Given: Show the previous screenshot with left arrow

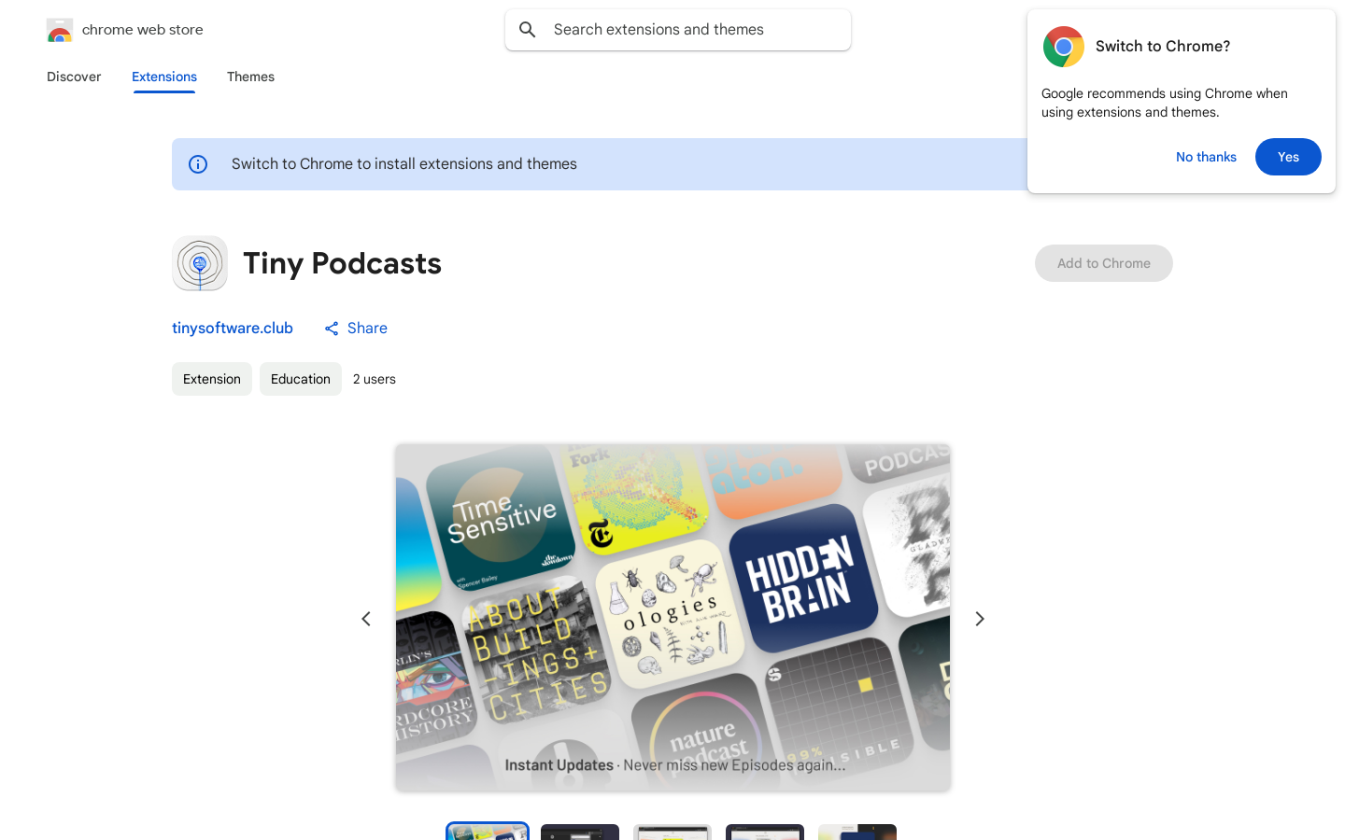Looking at the screenshot, I should tap(366, 619).
